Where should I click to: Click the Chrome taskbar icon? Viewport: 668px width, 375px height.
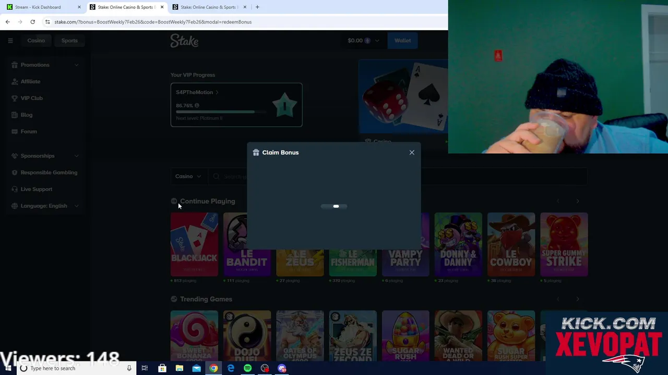click(213, 368)
